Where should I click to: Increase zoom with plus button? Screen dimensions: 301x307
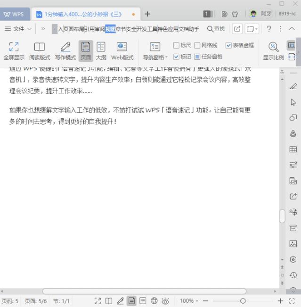click(280, 301)
